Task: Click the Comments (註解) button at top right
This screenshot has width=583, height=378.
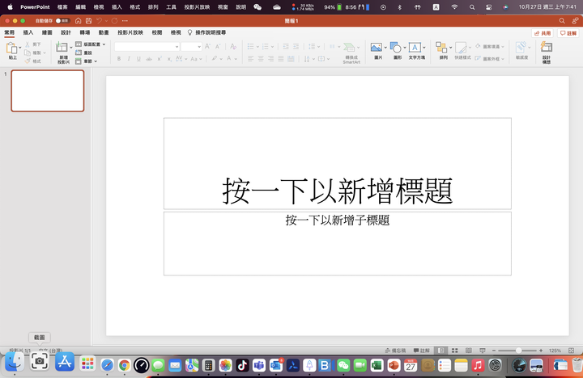Action: 568,33
